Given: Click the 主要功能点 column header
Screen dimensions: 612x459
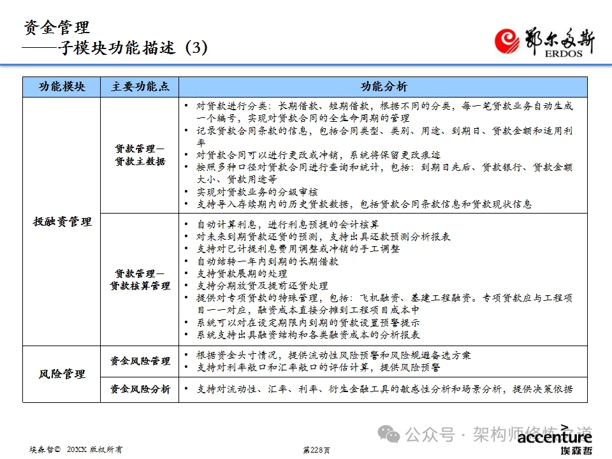Looking at the screenshot, I should click(140, 87).
